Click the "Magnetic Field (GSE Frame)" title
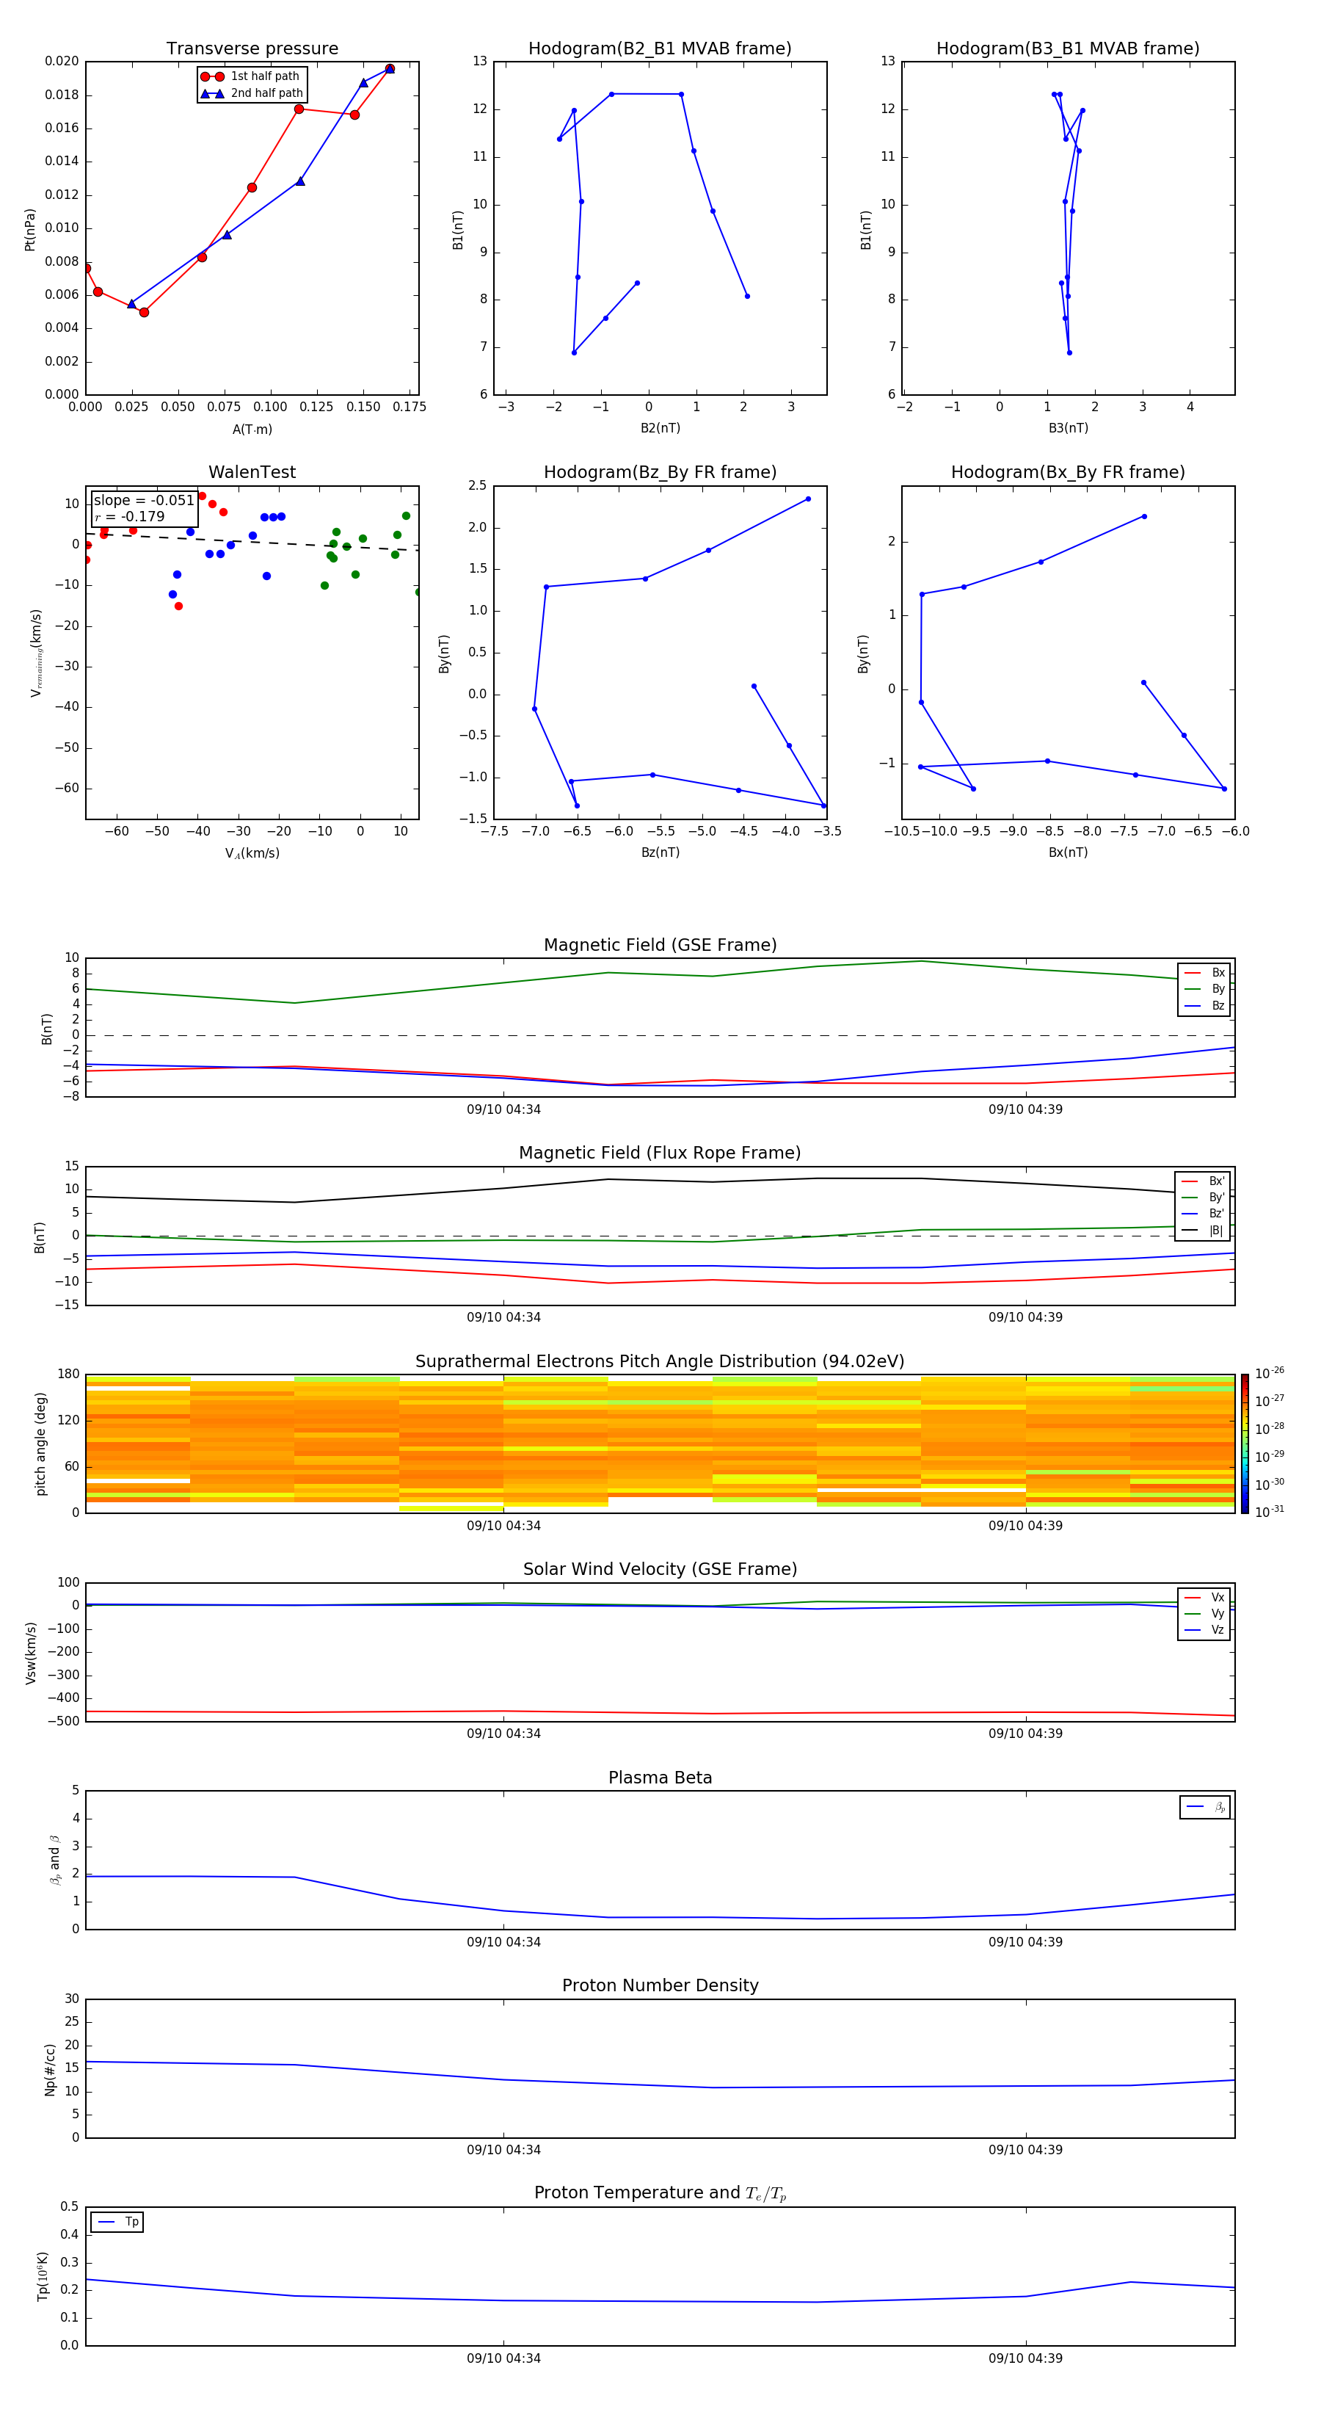 coord(660,945)
